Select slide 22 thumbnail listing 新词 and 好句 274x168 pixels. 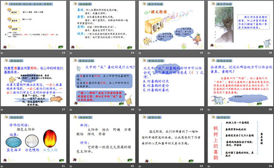click(103, 138)
